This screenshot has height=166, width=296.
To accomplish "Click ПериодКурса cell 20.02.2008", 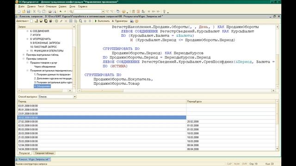I will click(x=231, y=122).
